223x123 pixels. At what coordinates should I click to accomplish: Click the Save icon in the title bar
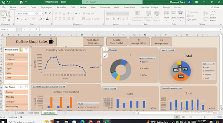4,2
